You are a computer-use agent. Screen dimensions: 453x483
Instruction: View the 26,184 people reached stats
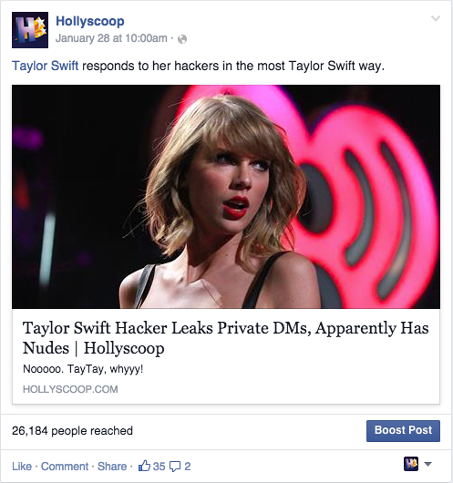pos(72,431)
